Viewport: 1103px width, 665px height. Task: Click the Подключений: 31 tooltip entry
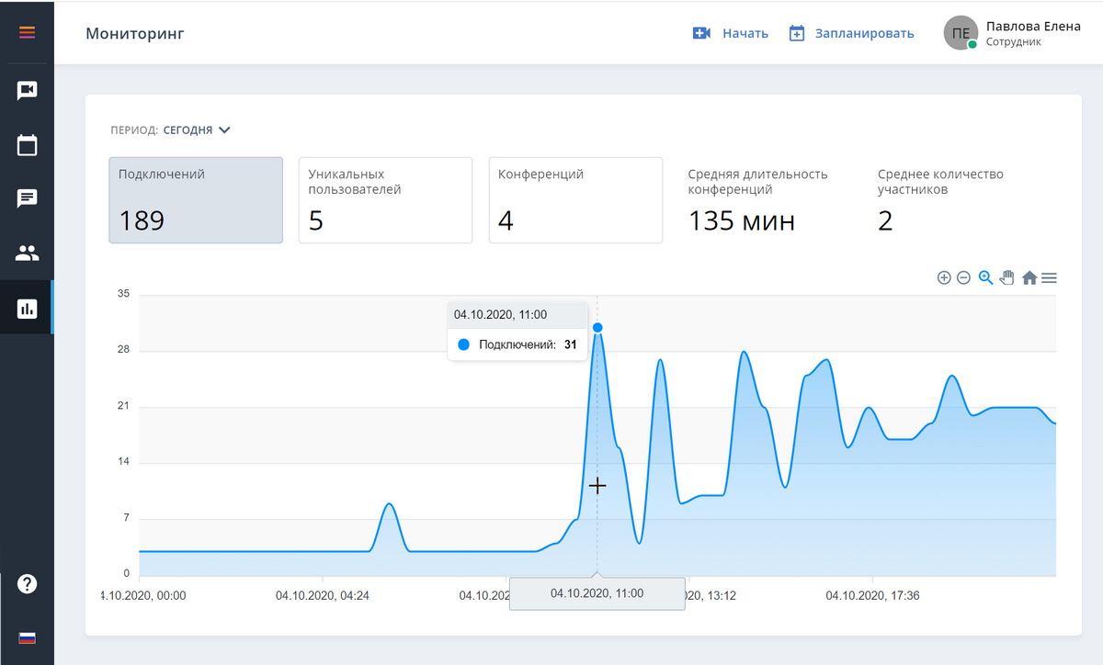tap(517, 344)
